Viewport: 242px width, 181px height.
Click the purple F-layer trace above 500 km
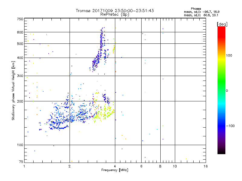point(101,35)
